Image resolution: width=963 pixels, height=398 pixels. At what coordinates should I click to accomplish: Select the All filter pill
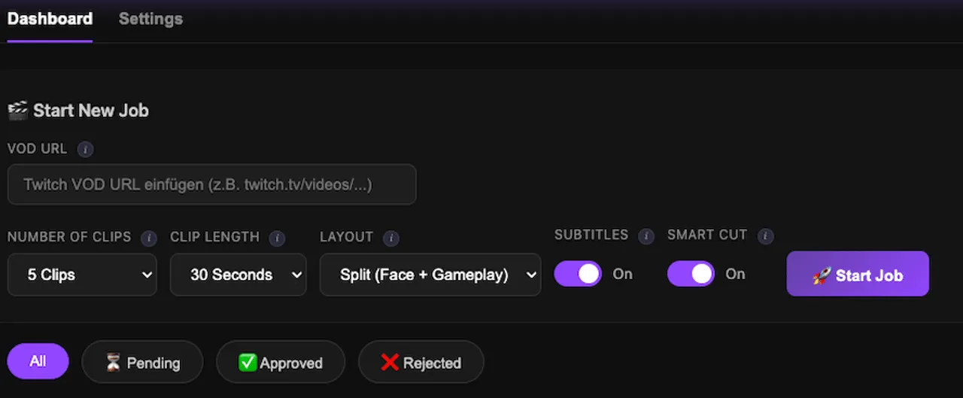(38, 361)
